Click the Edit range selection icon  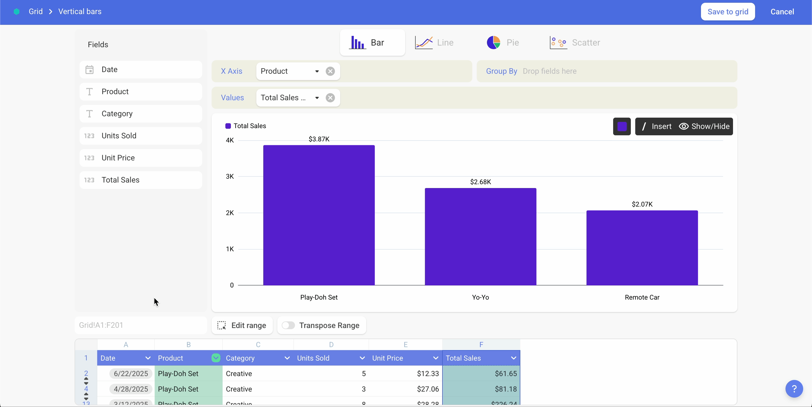[222, 326]
